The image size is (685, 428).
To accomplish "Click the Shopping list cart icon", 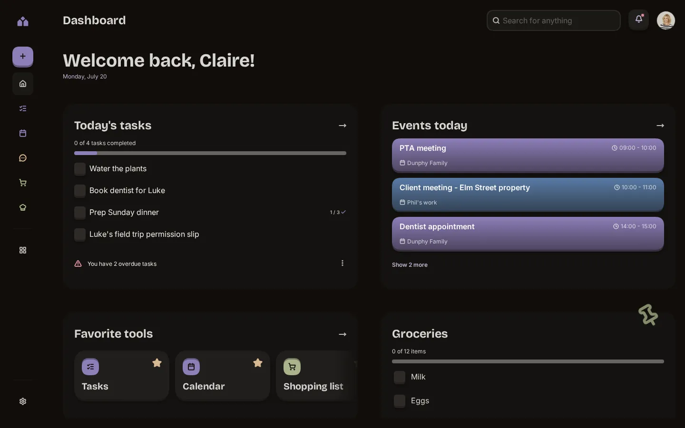I will [292, 367].
